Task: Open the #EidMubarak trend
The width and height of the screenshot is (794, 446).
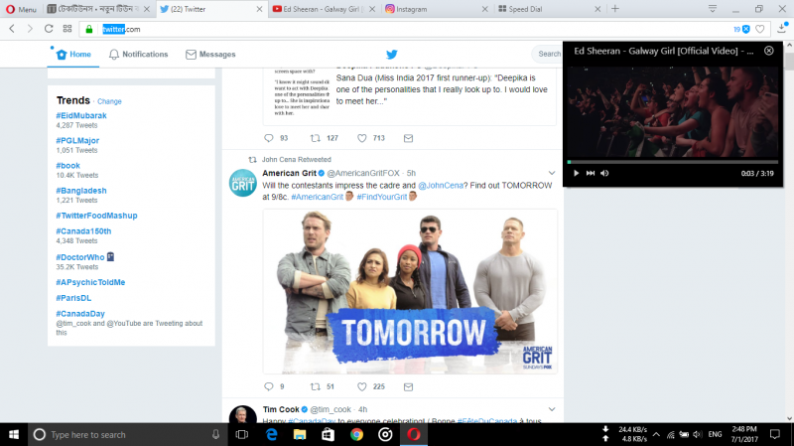Action: [81, 115]
